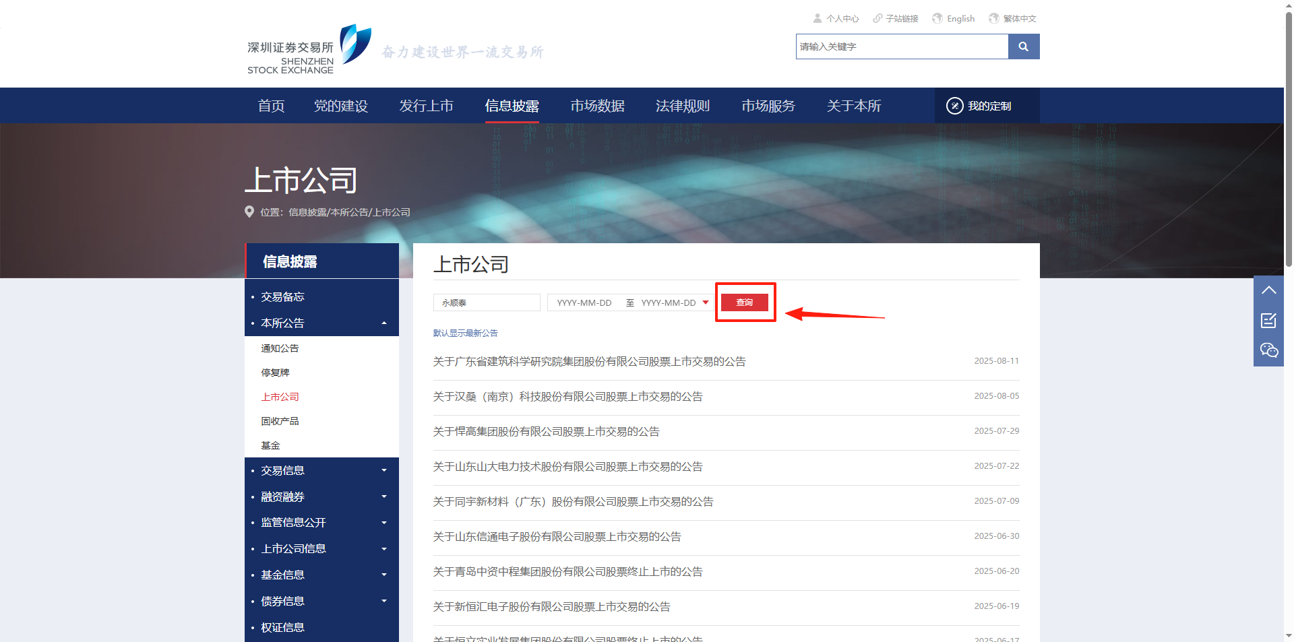Open 法律规则 navigation item
1294x642 pixels.
683,106
